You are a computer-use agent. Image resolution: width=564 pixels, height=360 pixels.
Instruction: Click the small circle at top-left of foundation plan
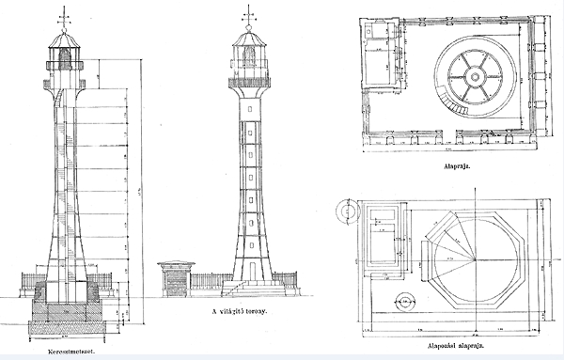pyautogui.click(x=348, y=211)
